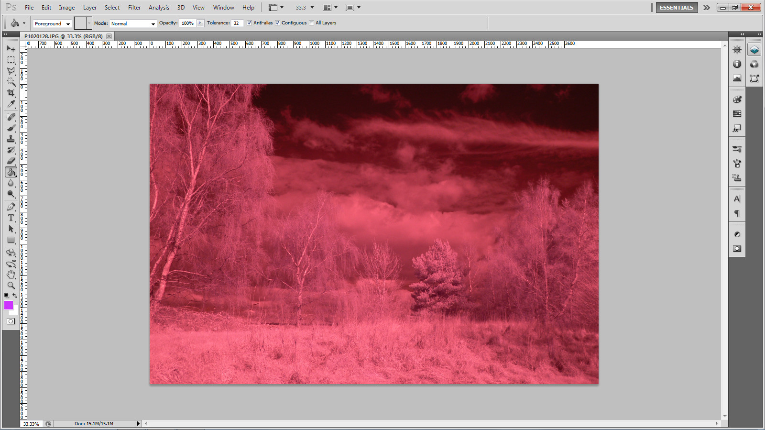The width and height of the screenshot is (765, 430).
Task: Open the Foreground fill source dropdown
Action: tap(53, 23)
